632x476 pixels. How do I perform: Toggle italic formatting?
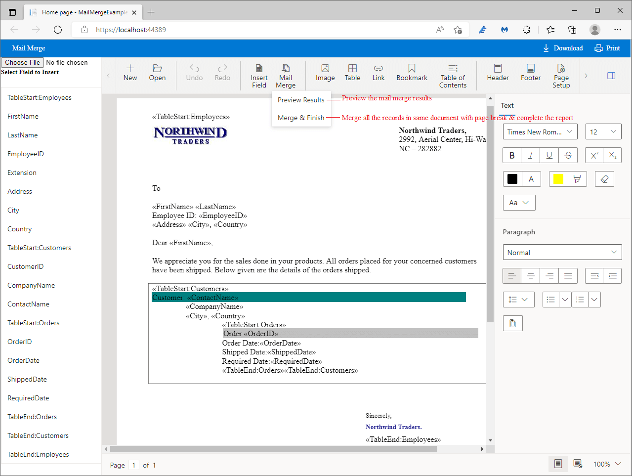click(x=530, y=155)
